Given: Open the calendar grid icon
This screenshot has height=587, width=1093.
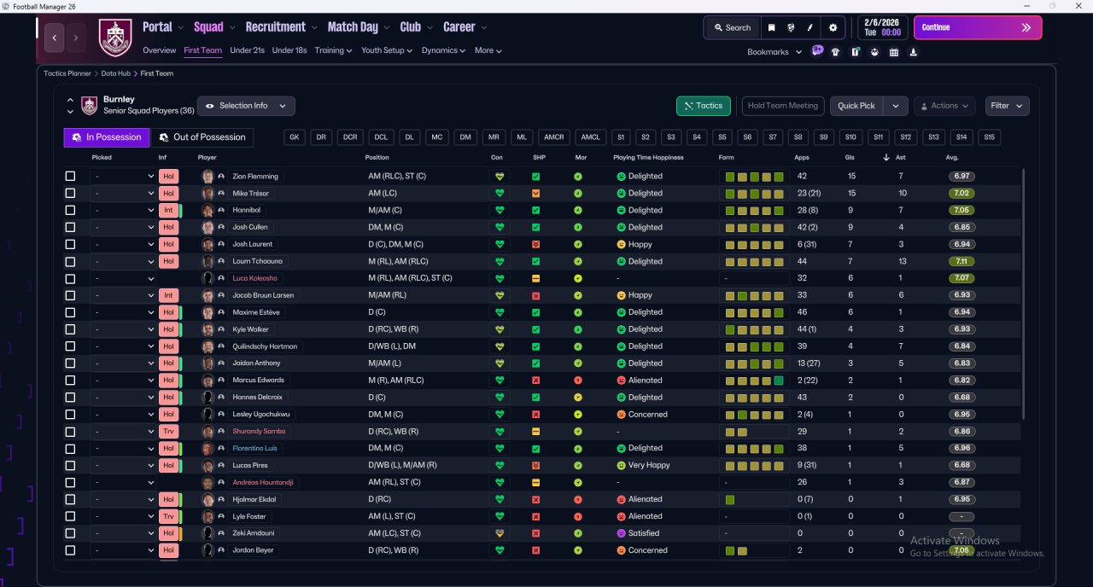Looking at the screenshot, I should pos(894,52).
